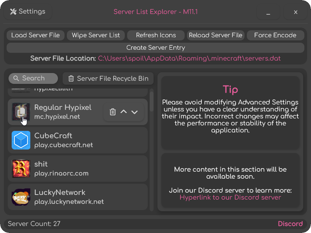Click play.luckynetwork.net address
The width and height of the screenshot is (311, 233).
coord(69,202)
